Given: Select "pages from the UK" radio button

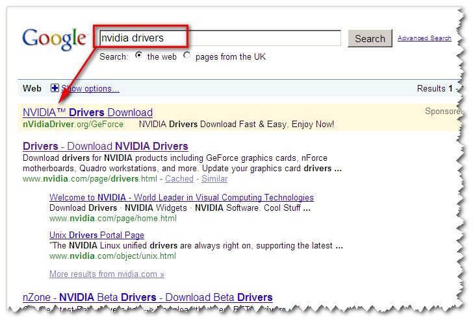Looking at the screenshot, I should pos(187,56).
